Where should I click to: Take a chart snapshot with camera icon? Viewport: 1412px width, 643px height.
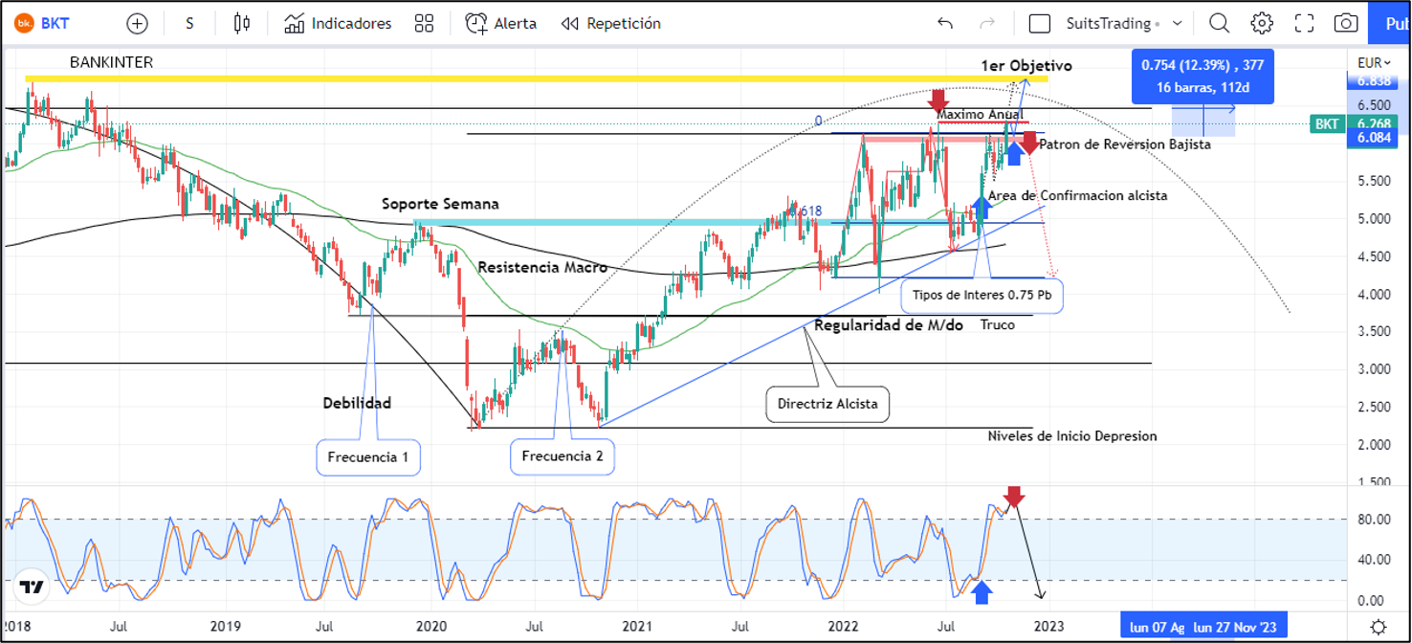(1346, 23)
